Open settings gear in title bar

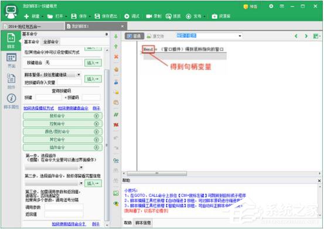(271, 6)
